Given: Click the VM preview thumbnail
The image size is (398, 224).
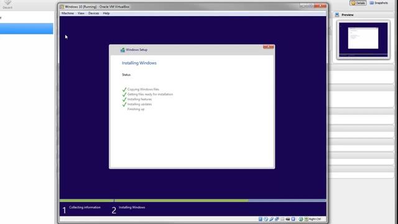Looking at the screenshot, I should pyautogui.click(x=363, y=40).
